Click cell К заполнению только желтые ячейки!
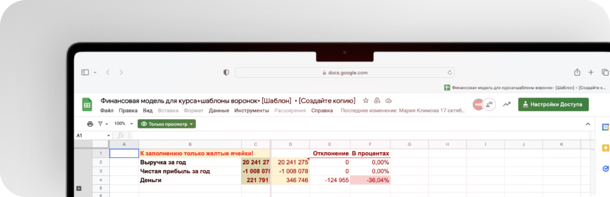This screenshot has height=197, width=610. coord(196,154)
